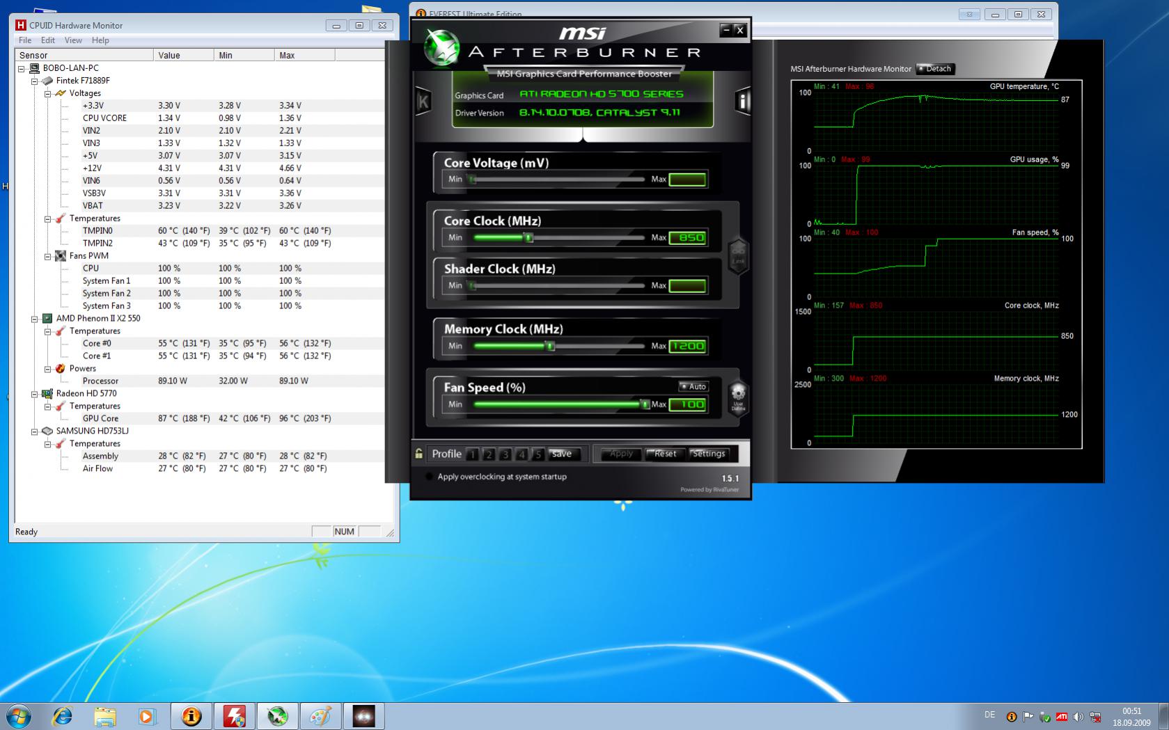
Task: Open the View menu in Hardware Monitor
Action: (73, 40)
